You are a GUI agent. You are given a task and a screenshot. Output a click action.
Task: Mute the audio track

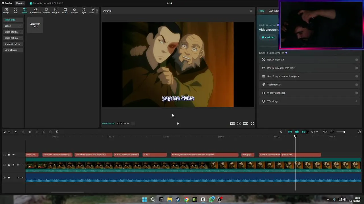click(x=18, y=178)
